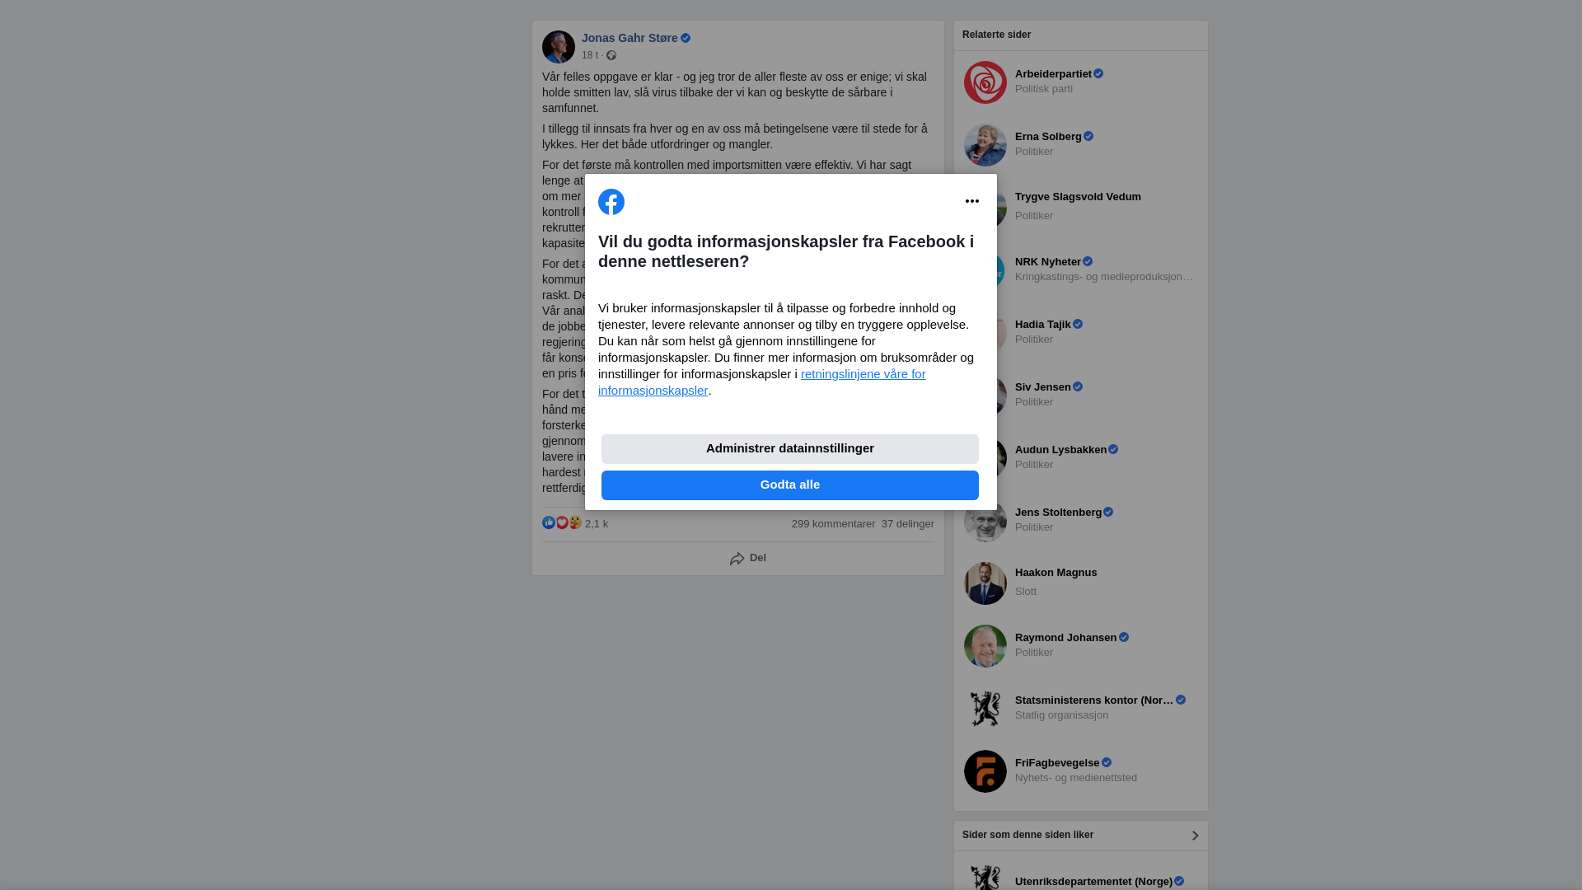Choose Administrer datainnstillinger
The height and width of the screenshot is (890, 1582).
790,449
